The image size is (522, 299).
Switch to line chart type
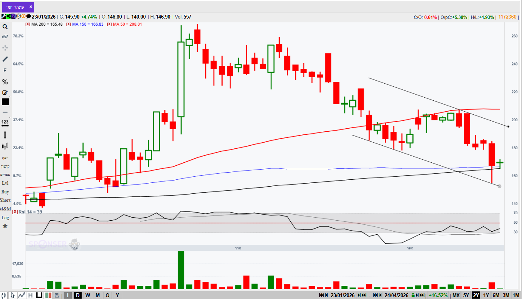coord(22,295)
